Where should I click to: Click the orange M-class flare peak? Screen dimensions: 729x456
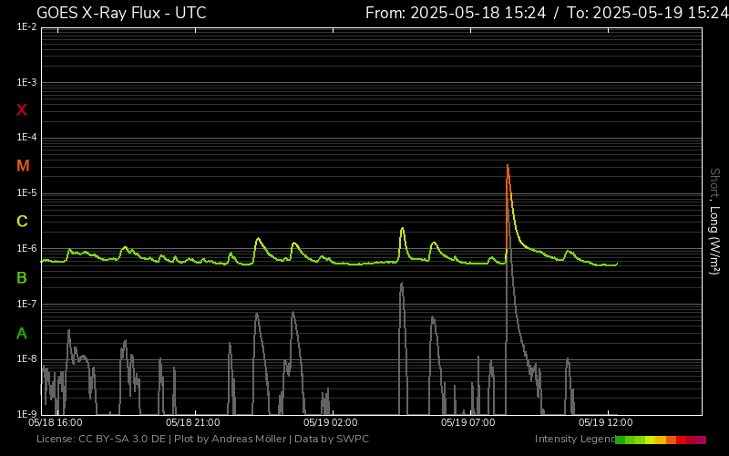[508, 167]
